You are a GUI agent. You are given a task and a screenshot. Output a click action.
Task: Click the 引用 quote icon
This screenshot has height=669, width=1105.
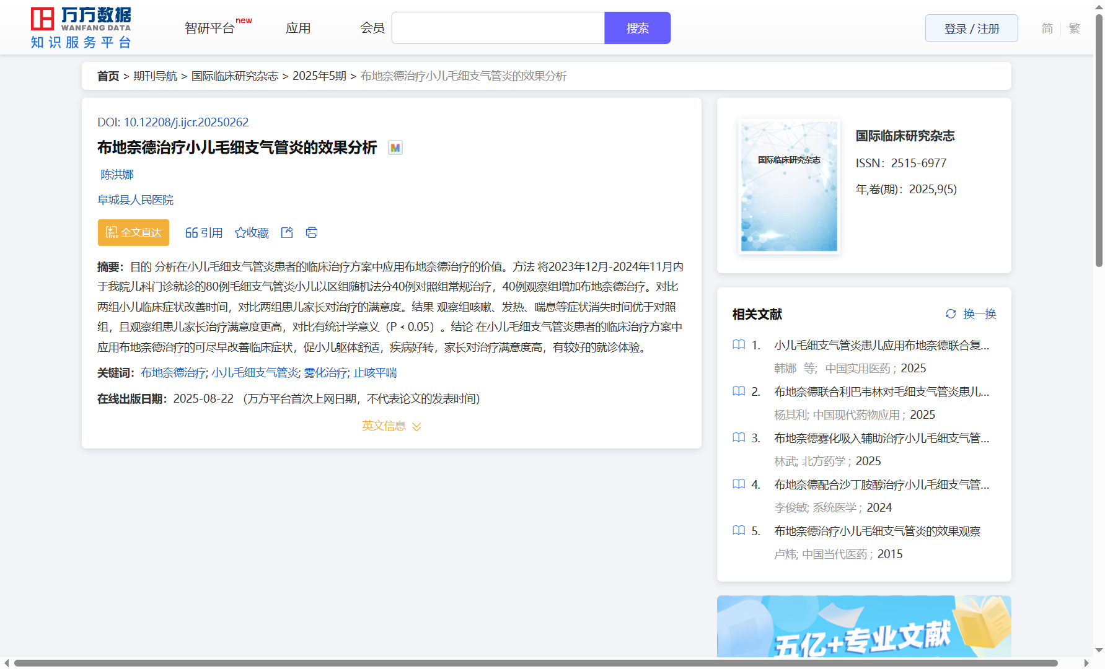[x=192, y=232]
